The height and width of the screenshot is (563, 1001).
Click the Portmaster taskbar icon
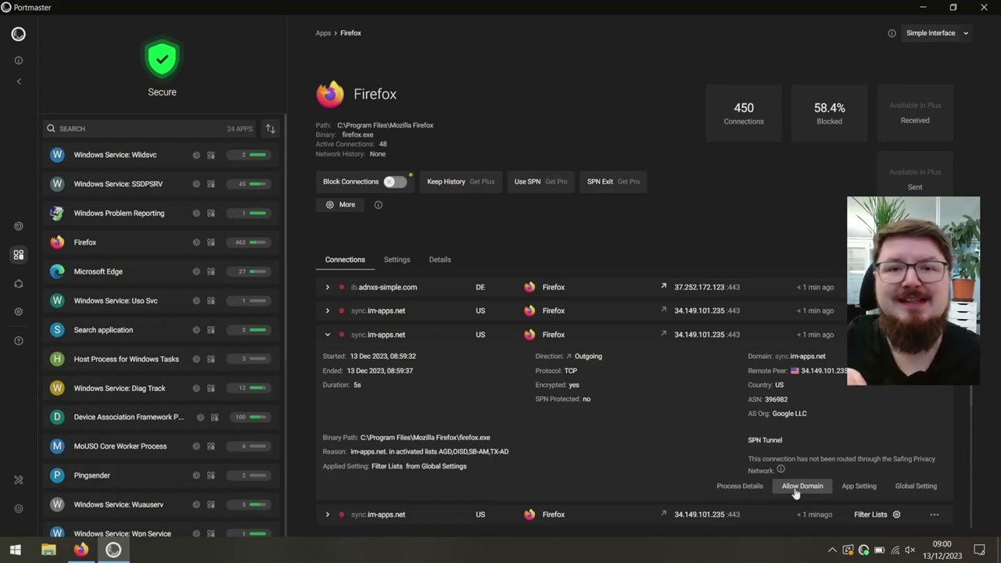113,550
